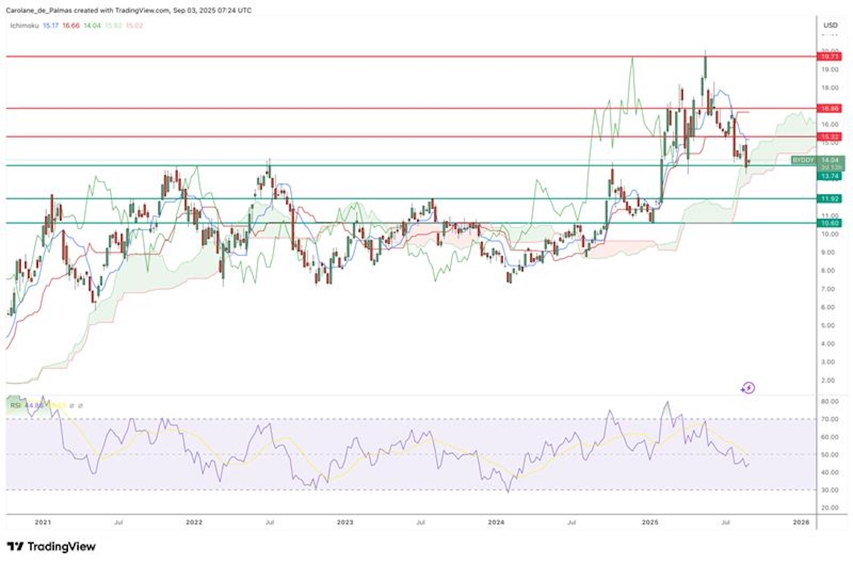Select the 19.71 red resistance label
The height and width of the screenshot is (563, 853).
click(x=830, y=57)
